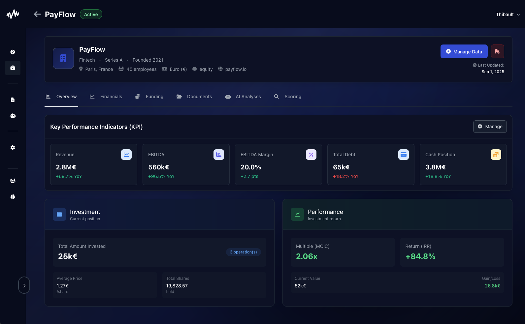Go to the AI Analyses tab
The image size is (525, 324).
[243, 97]
